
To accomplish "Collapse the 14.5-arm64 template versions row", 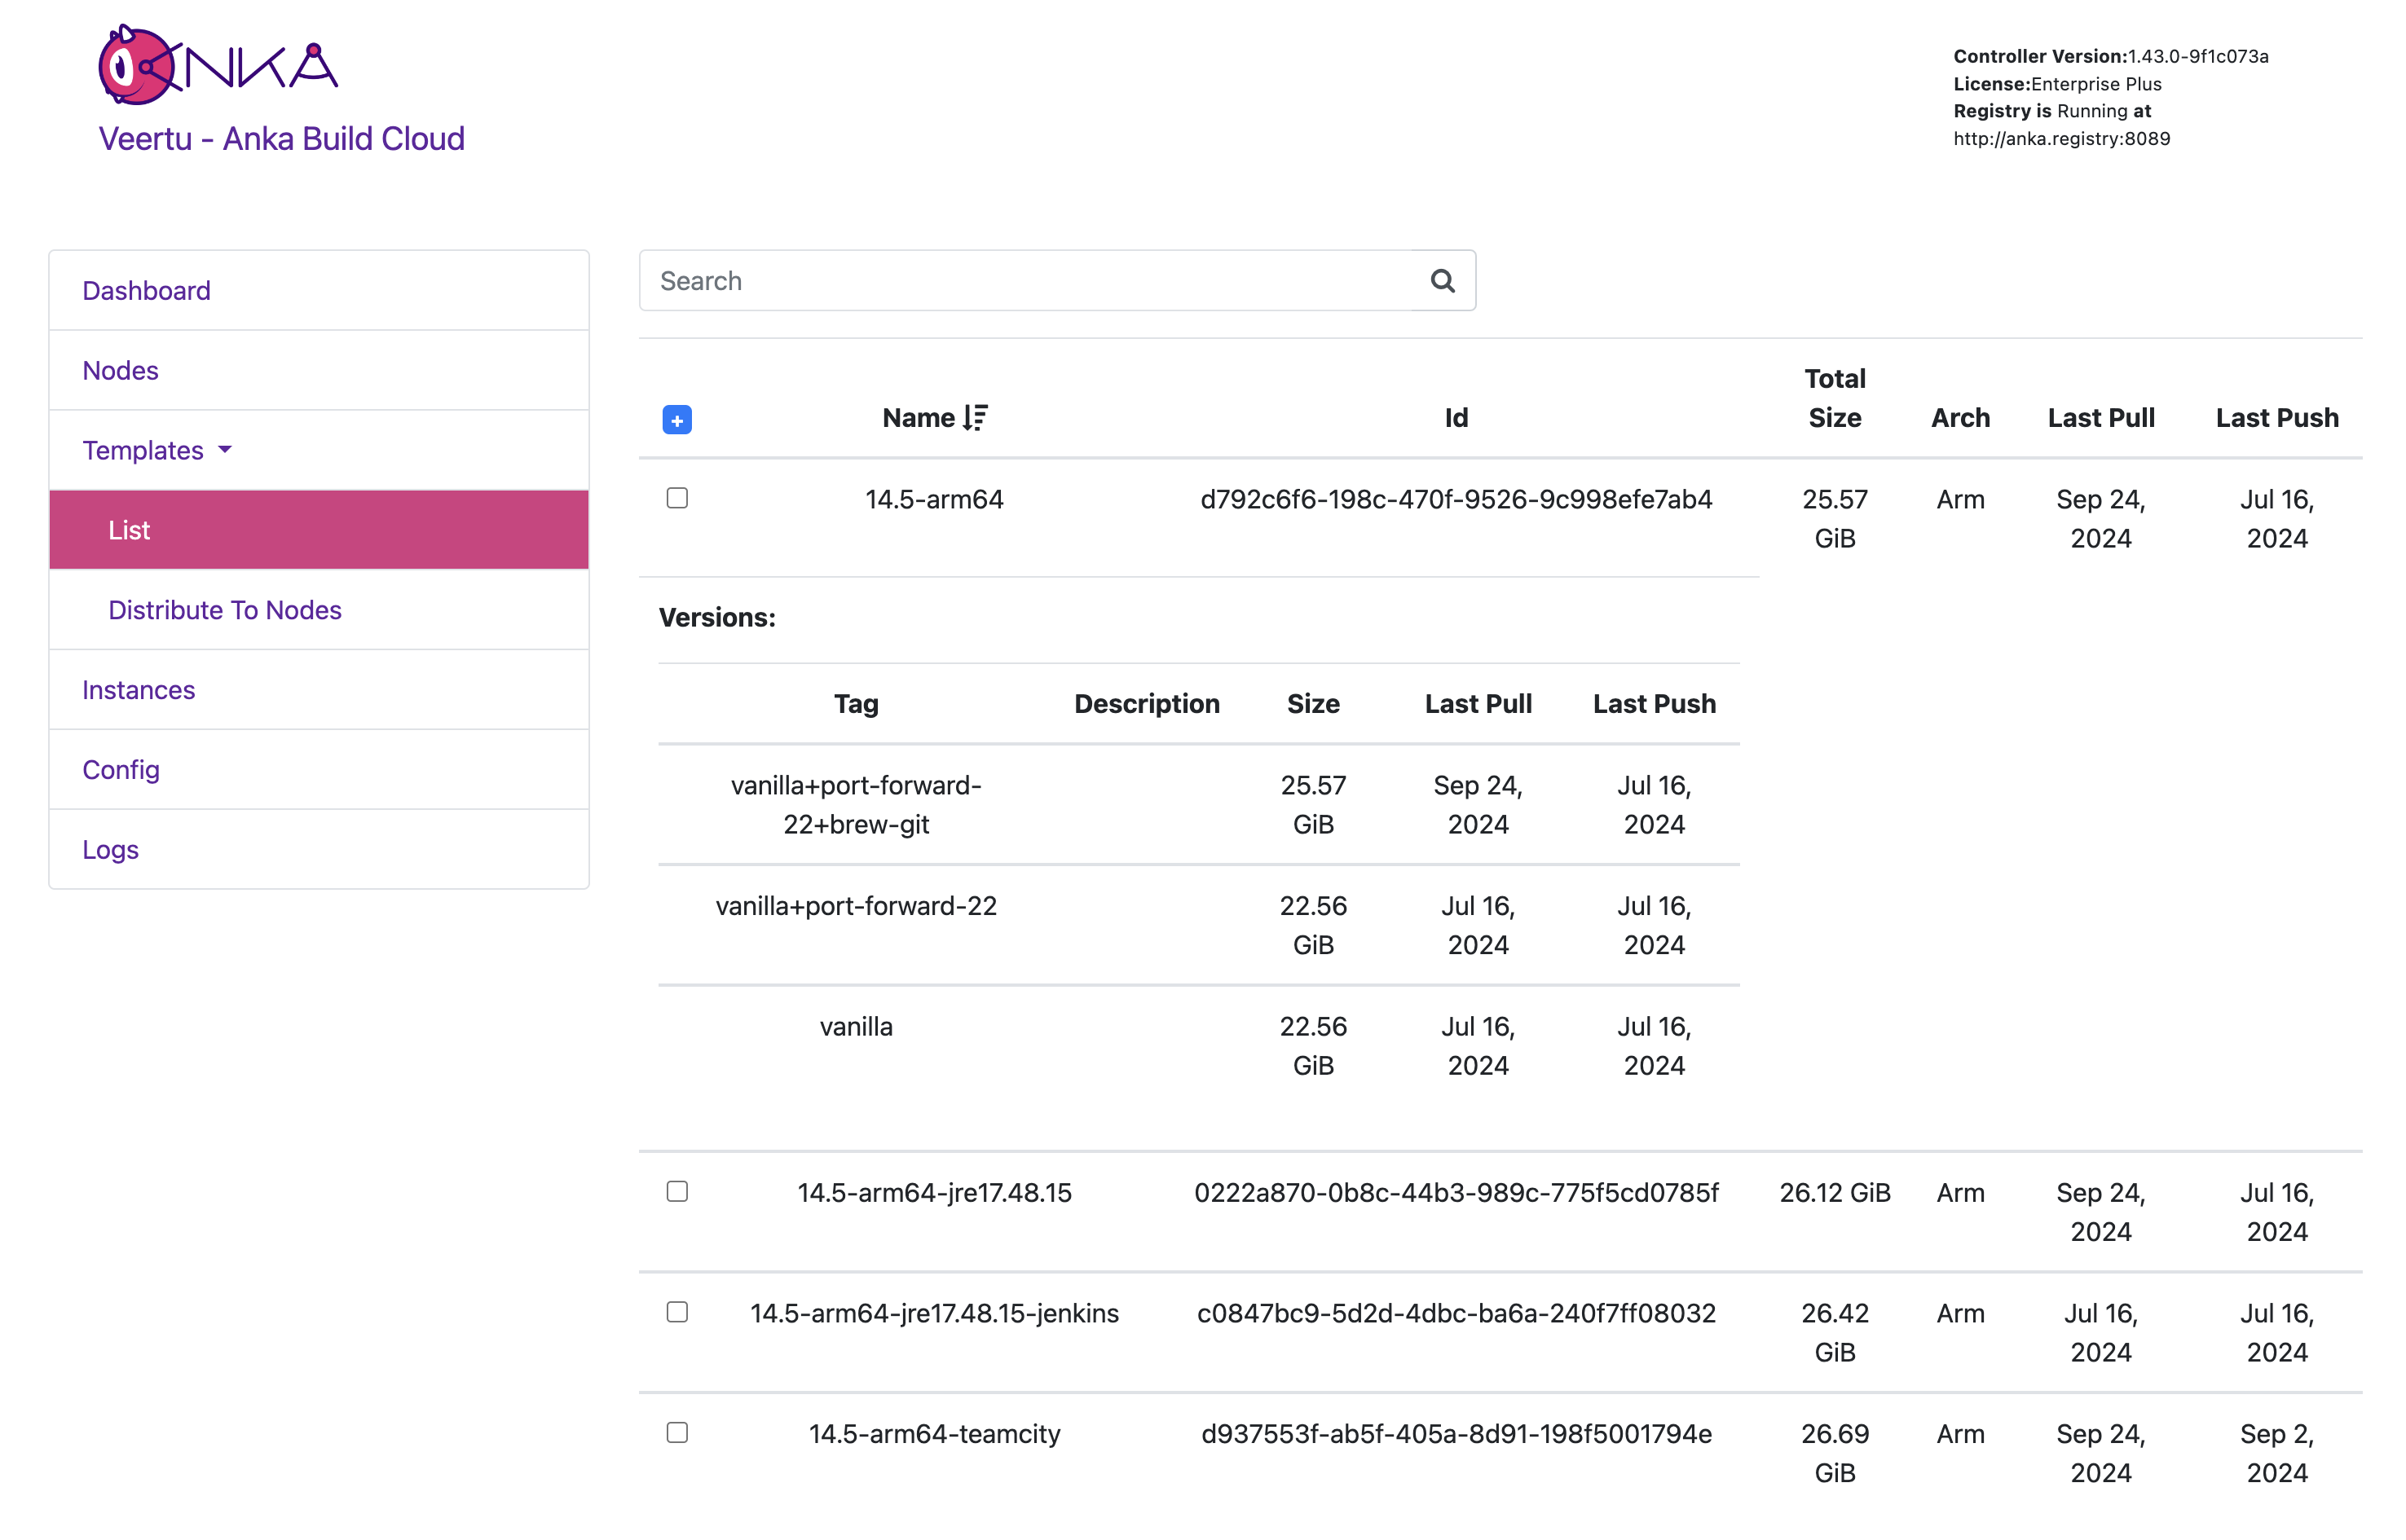I will (933, 499).
